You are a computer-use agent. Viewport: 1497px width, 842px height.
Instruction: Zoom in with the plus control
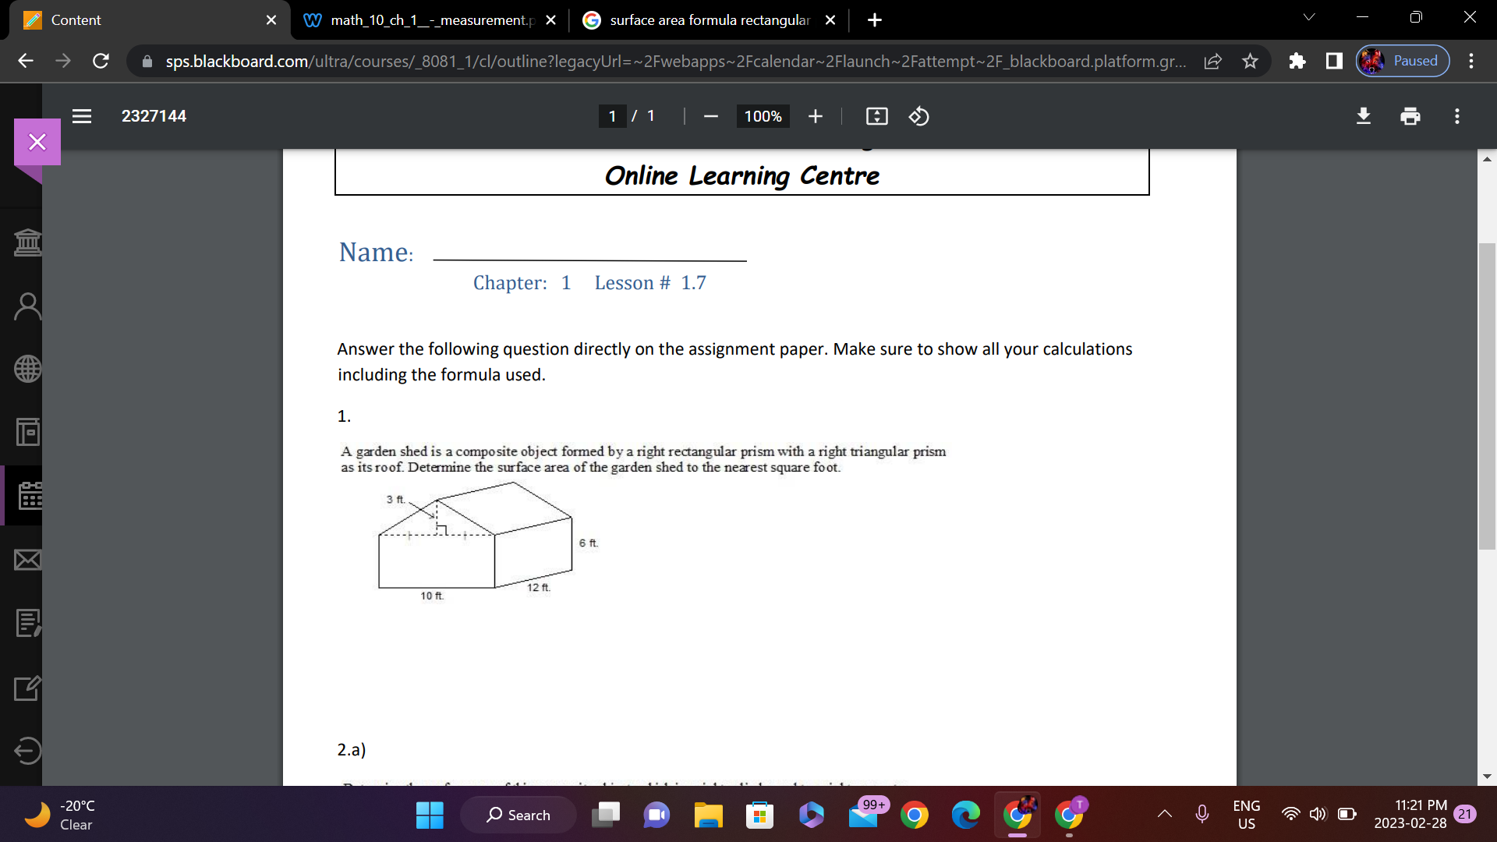coord(814,116)
